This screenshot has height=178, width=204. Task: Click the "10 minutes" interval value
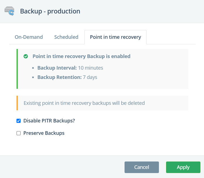click(x=90, y=68)
